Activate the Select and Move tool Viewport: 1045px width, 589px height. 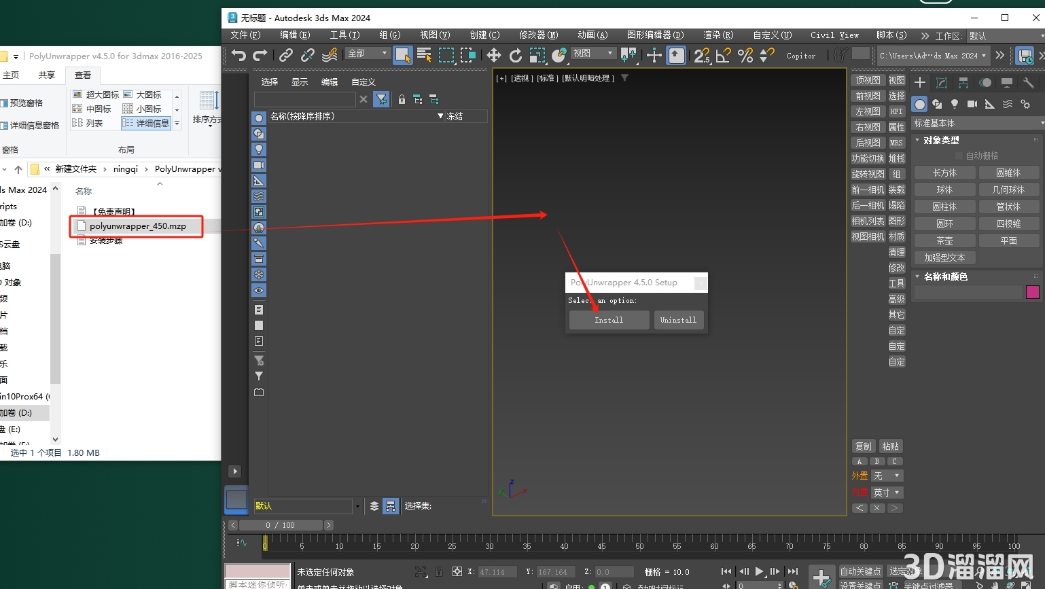494,55
